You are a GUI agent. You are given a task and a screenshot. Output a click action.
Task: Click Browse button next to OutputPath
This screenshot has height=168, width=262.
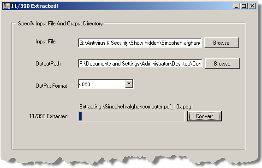(222, 64)
